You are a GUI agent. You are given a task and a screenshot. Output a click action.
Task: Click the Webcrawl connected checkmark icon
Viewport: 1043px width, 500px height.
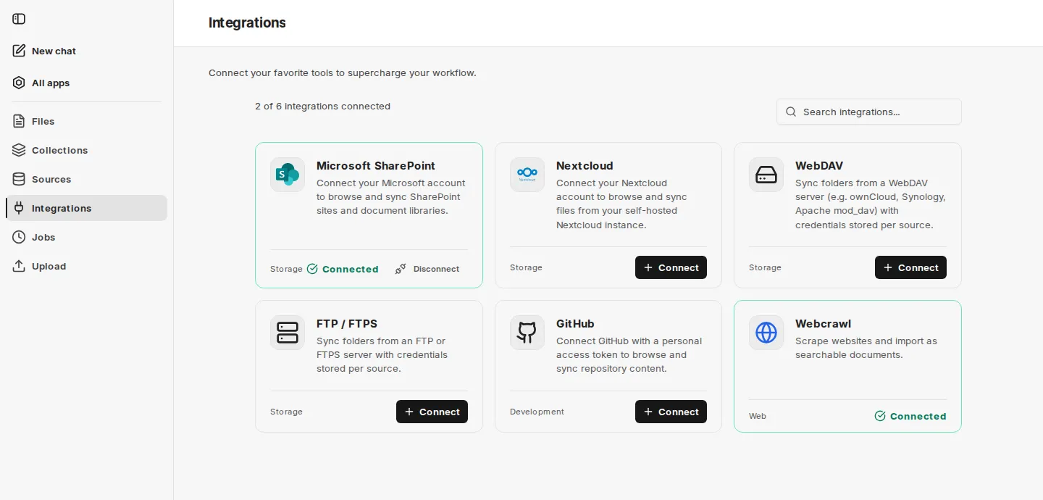point(880,416)
